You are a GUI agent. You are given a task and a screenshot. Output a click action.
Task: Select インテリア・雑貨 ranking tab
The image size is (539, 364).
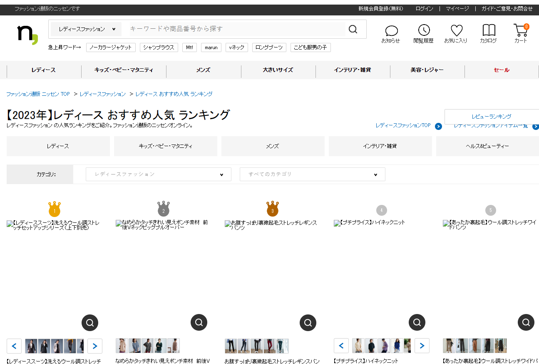tap(380, 146)
